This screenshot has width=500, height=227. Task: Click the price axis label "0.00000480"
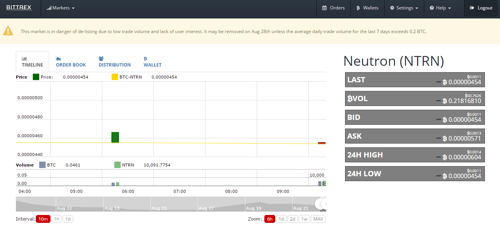(30, 117)
